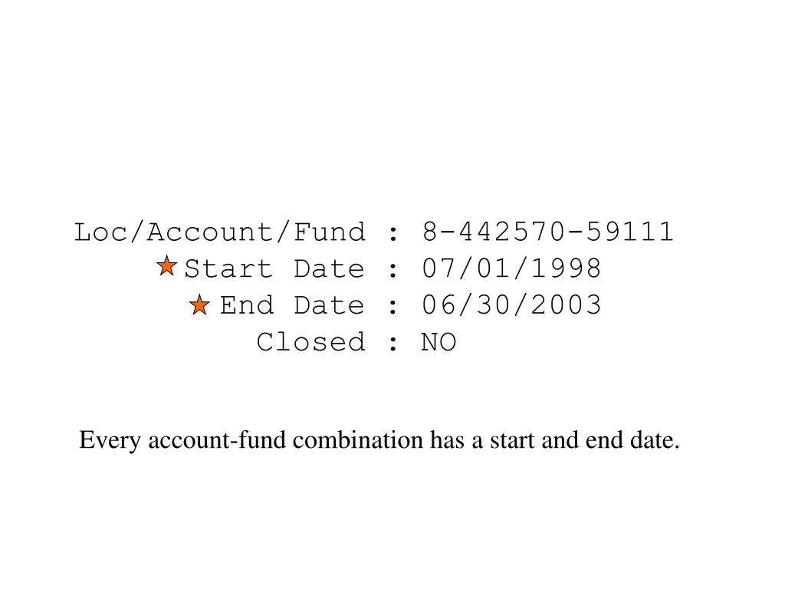This screenshot has height=589, width=785.
Task: Click the caption sentence about account-fund combinations
Action: pos(379,441)
